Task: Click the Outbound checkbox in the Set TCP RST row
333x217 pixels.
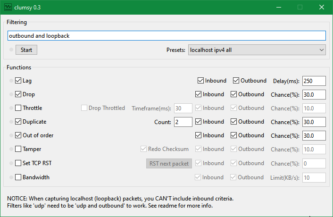Action: tap(233, 163)
